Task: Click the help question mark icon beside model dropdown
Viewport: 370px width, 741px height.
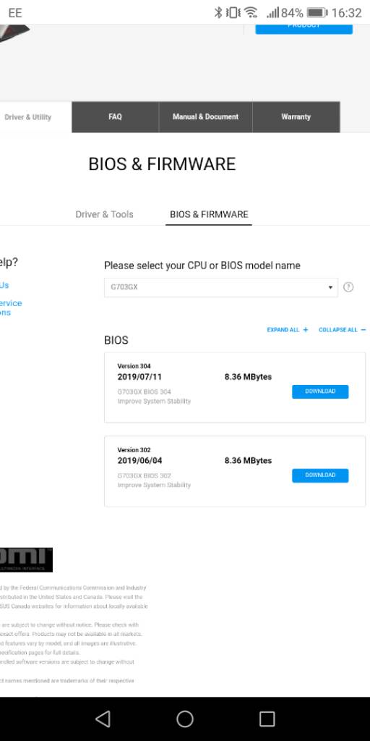Action: point(348,287)
